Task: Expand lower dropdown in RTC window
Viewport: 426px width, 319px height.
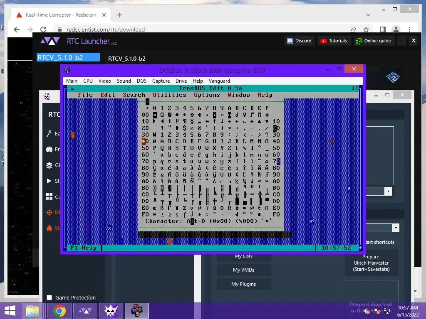Action: pos(396,228)
